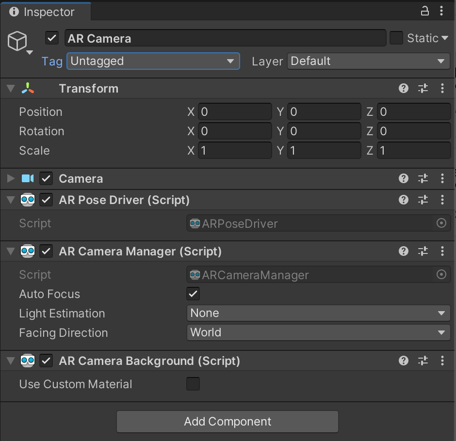The height and width of the screenshot is (441, 456).
Task: Open AR Pose Driver three-dot menu
Action: [x=442, y=200]
